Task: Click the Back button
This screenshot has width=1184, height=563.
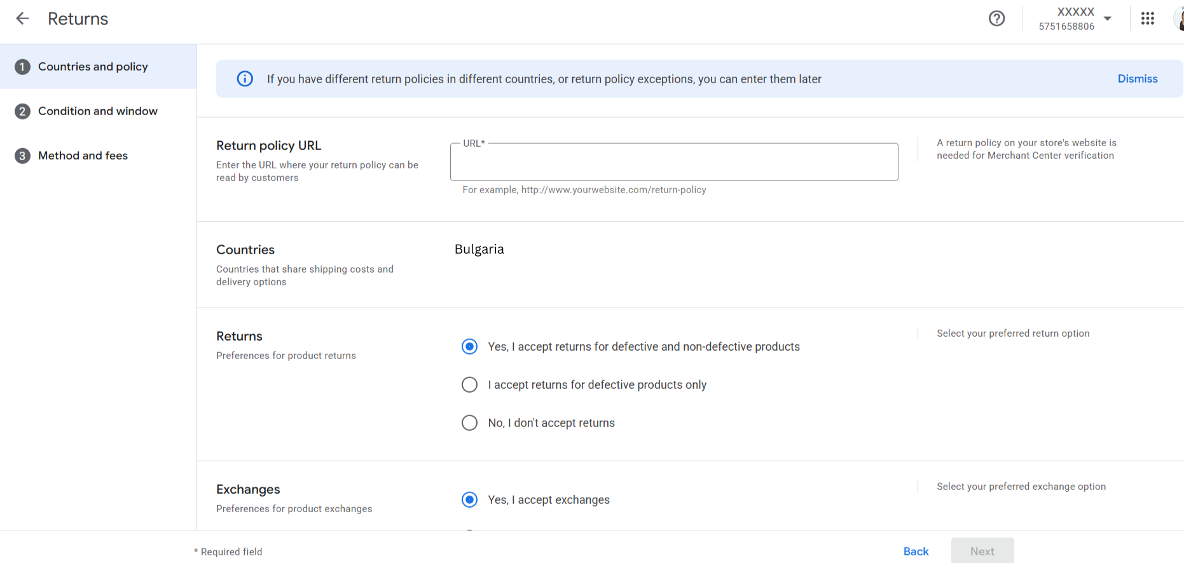Action: pos(916,552)
